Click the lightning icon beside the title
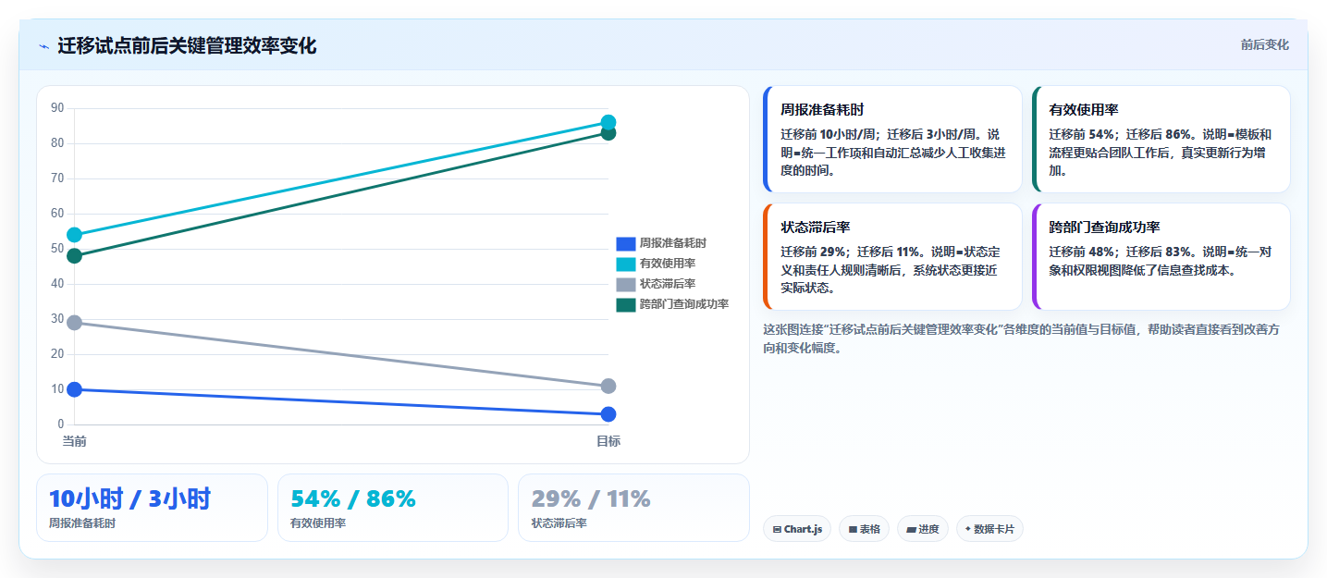Screen dimensions: 1327x578 pos(43,46)
